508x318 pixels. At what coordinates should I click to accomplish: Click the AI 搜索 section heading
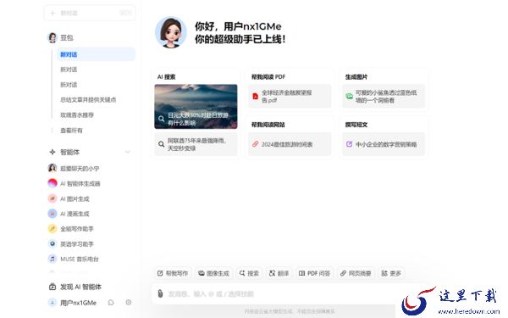166,77
